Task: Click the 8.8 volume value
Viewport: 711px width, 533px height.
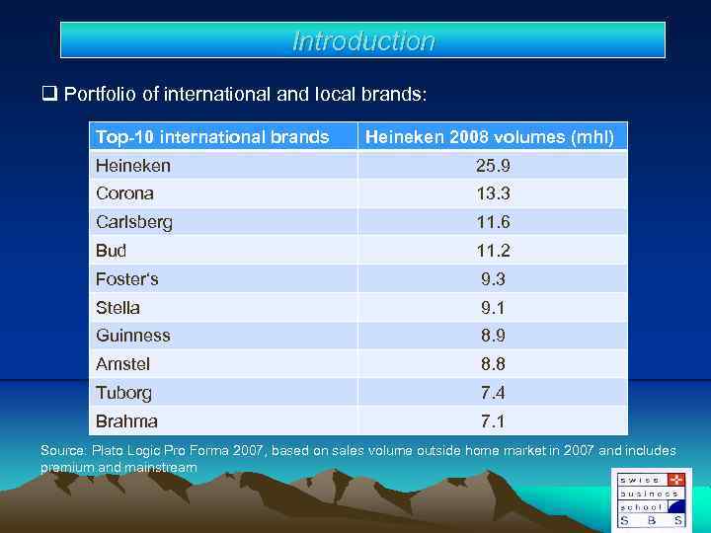Action: tap(493, 364)
